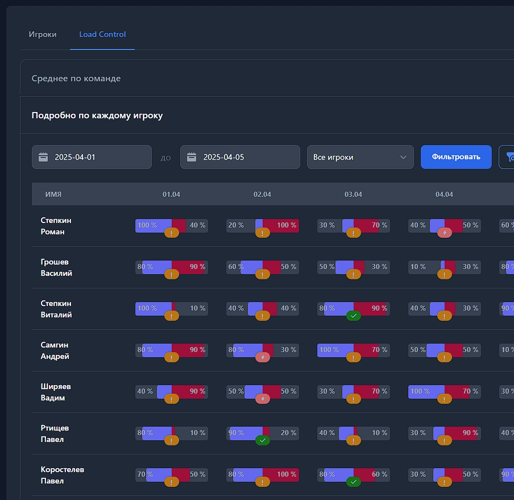This screenshot has height=500, width=514.
Task: Click warning badge for Ртищев Павел on 01.04
Action: (172, 441)
